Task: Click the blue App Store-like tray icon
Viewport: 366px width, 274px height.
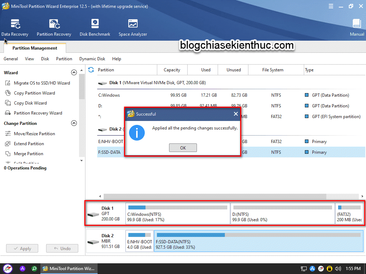Action: point(312,269)
